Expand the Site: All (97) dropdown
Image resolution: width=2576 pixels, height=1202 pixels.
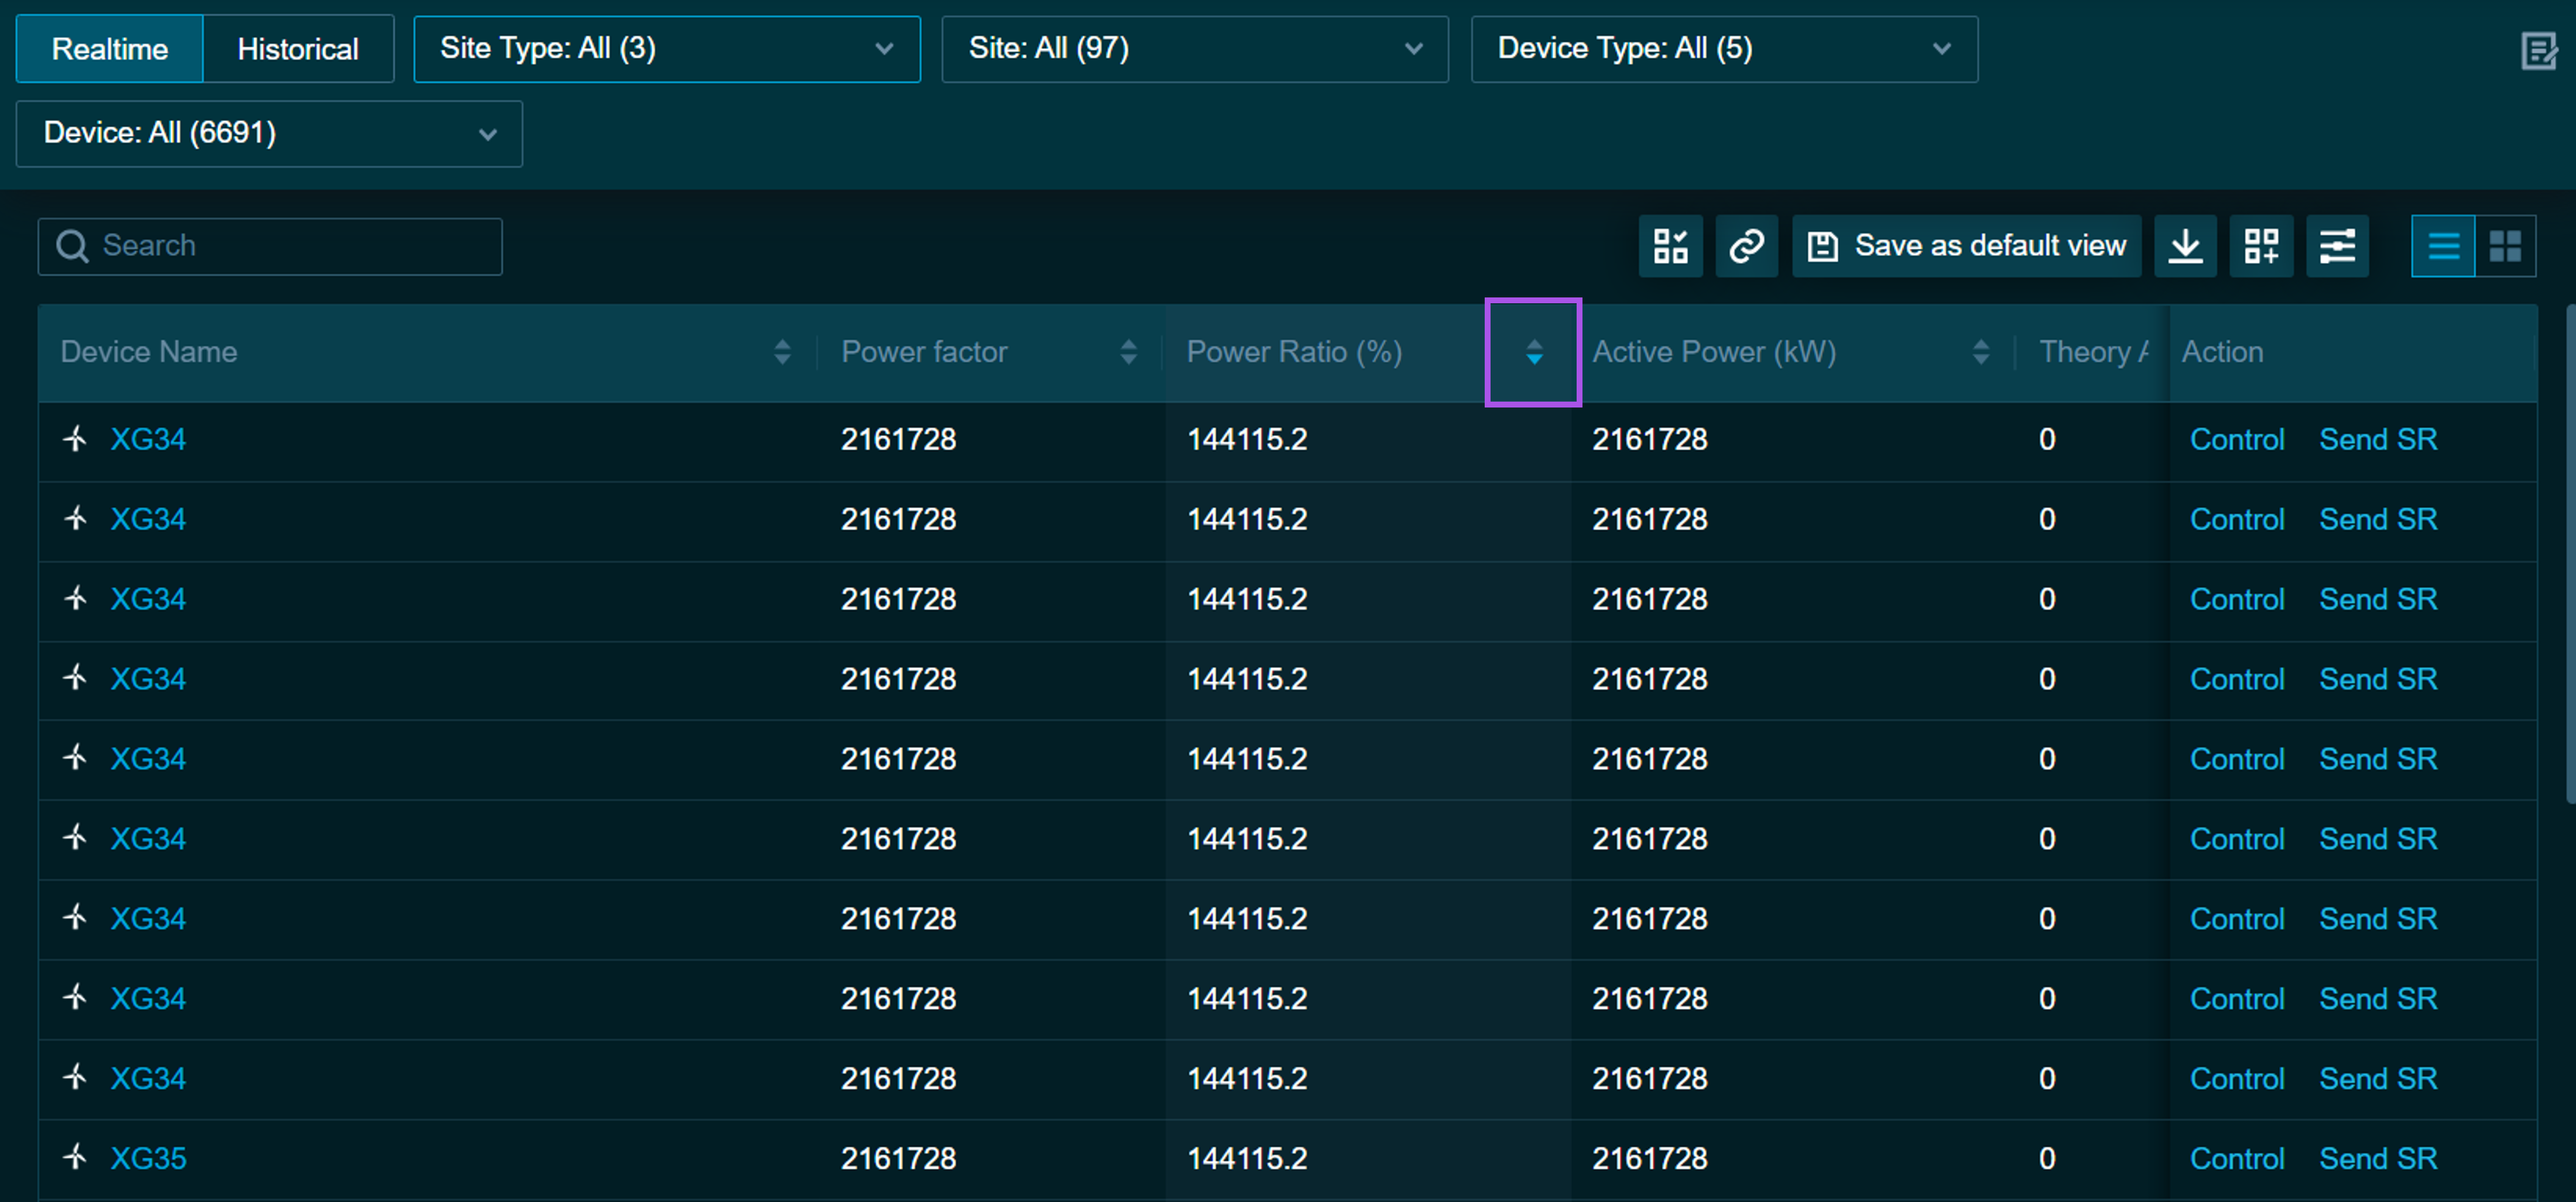point(1194,49)
